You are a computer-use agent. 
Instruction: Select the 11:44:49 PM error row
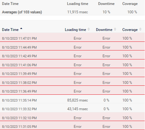click(72, 46)
